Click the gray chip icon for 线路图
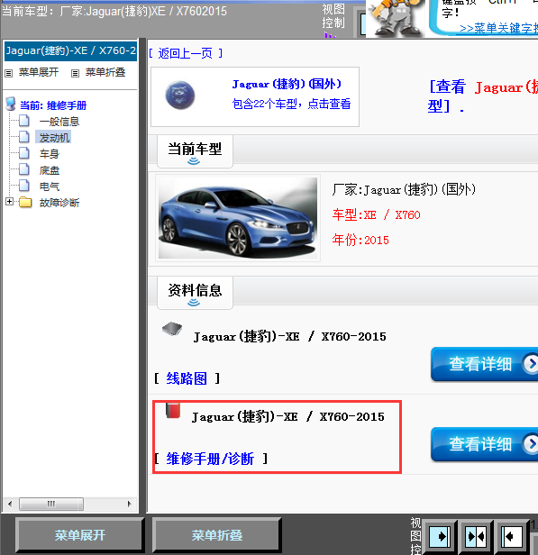Viewport: 538px width, 555px height. (x=172, y=329)
